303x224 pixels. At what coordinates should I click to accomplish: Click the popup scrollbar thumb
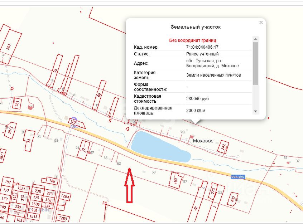pyautogui.click(x=255, y=63)
